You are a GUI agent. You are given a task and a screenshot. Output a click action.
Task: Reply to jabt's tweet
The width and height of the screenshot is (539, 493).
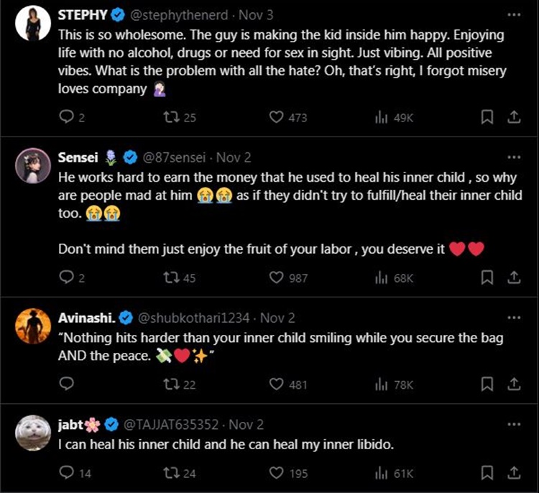tap(66, 473)
